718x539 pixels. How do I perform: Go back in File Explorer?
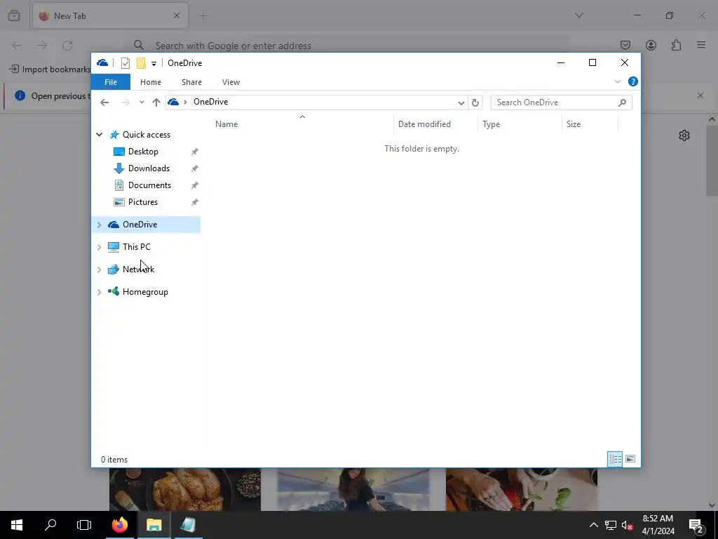(104, 102)
